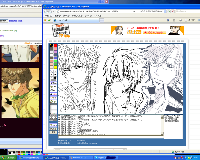
Task: Click the 退室 (Leave room) button
Action: pyautogui.click(x=53, y=132)
